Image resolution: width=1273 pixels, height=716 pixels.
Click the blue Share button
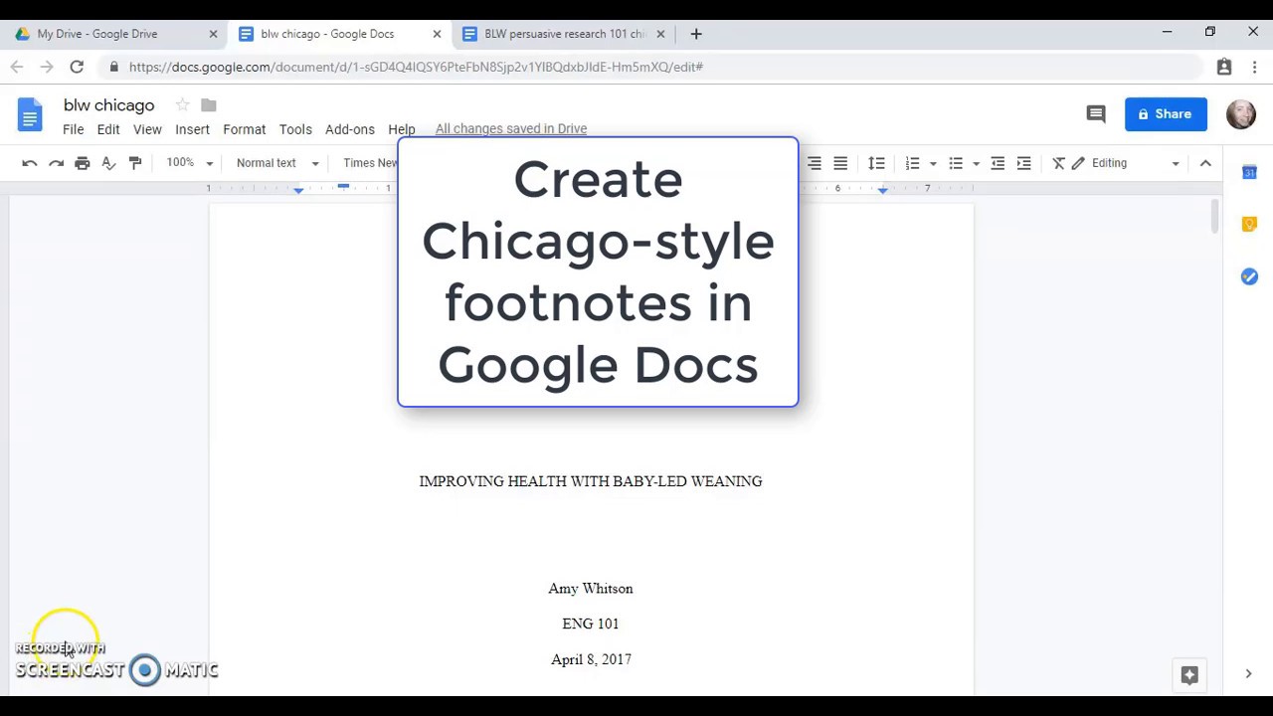(1166, 114)
